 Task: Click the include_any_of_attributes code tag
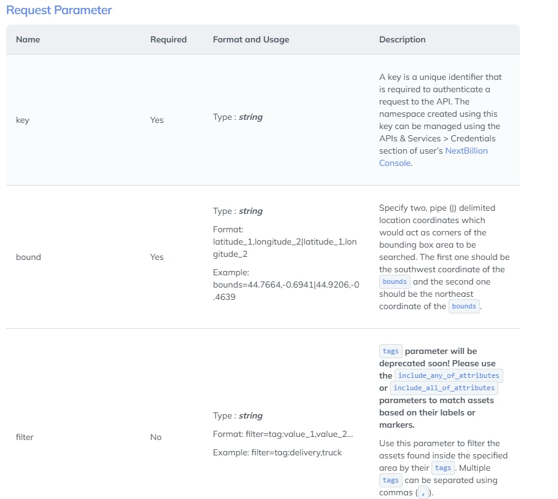tap(449, 375)
